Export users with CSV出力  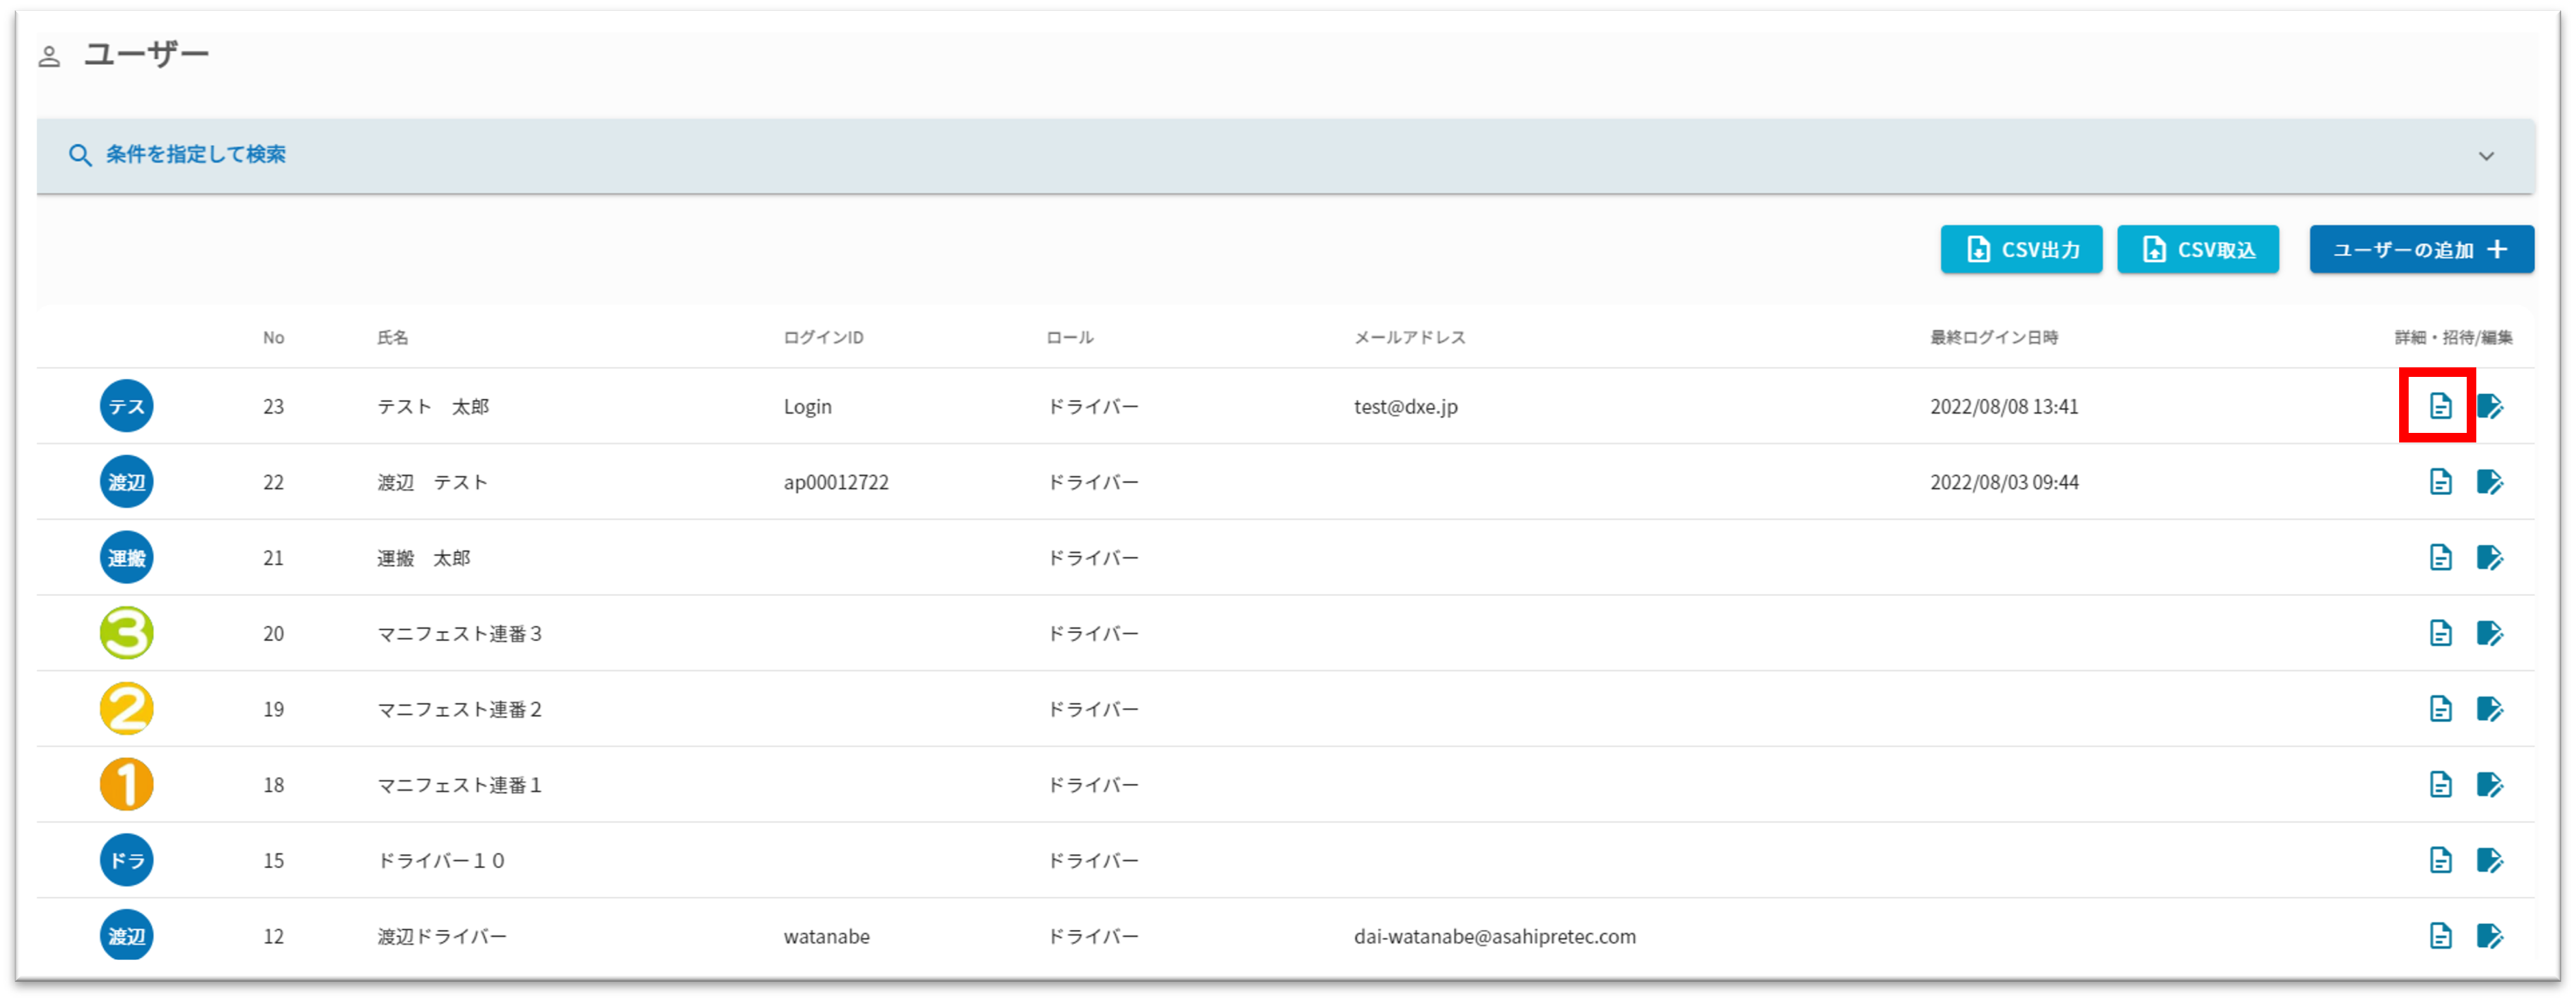click(2021, 249)
